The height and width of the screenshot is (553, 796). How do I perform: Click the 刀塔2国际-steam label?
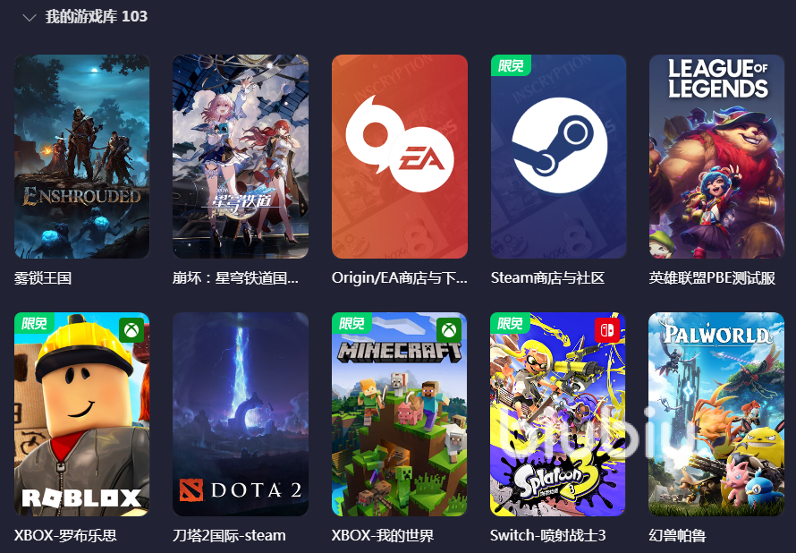229,535
